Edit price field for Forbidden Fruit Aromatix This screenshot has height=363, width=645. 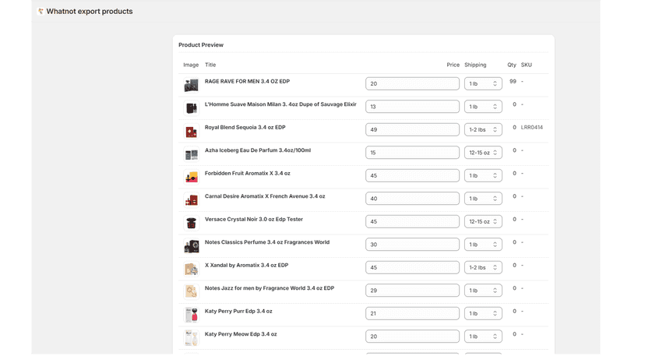[412, 176]
